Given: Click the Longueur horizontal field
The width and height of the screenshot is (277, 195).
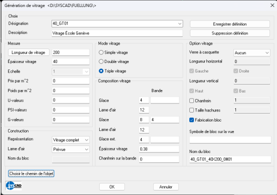Looking at the screenshot, I should (252, 61).
